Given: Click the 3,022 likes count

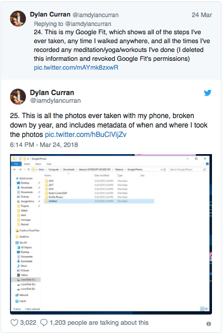Looking at the screenshot, I should pos(28,322).
